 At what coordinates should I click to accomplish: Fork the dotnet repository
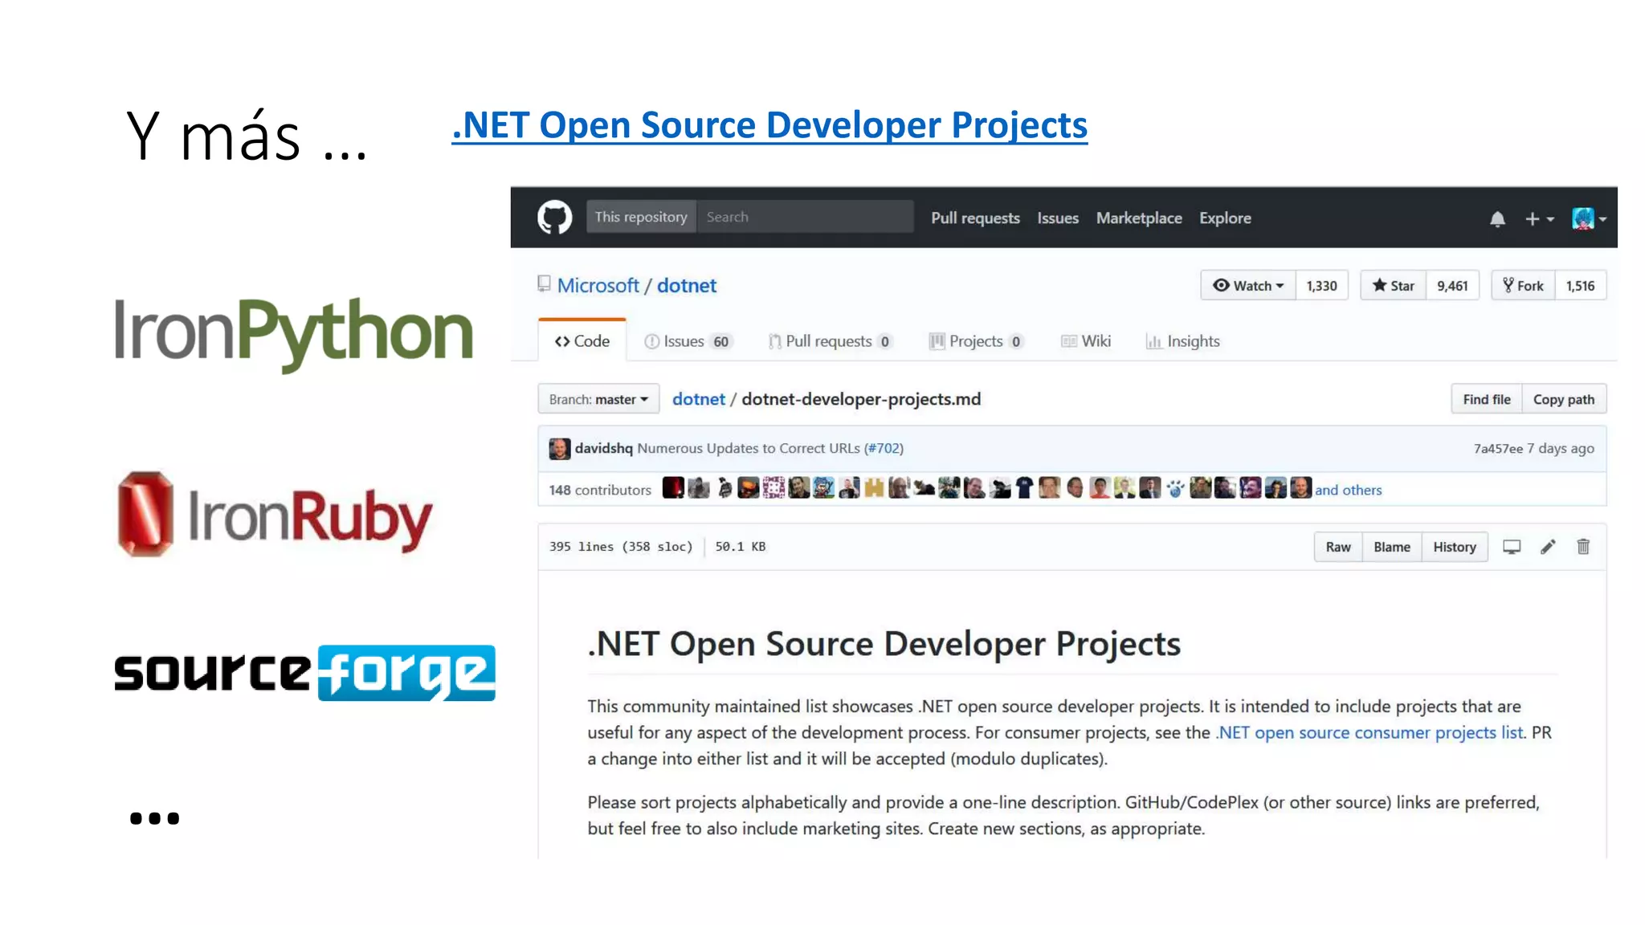click(x=1524, y=286)
